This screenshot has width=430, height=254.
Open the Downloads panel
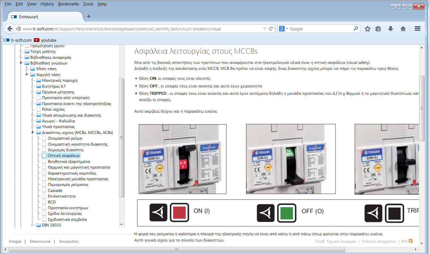tap(391, 29)
